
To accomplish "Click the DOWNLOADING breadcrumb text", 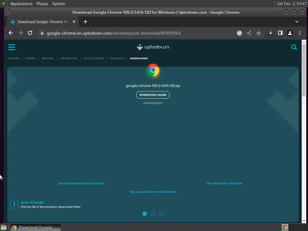I will coord(139,58).
